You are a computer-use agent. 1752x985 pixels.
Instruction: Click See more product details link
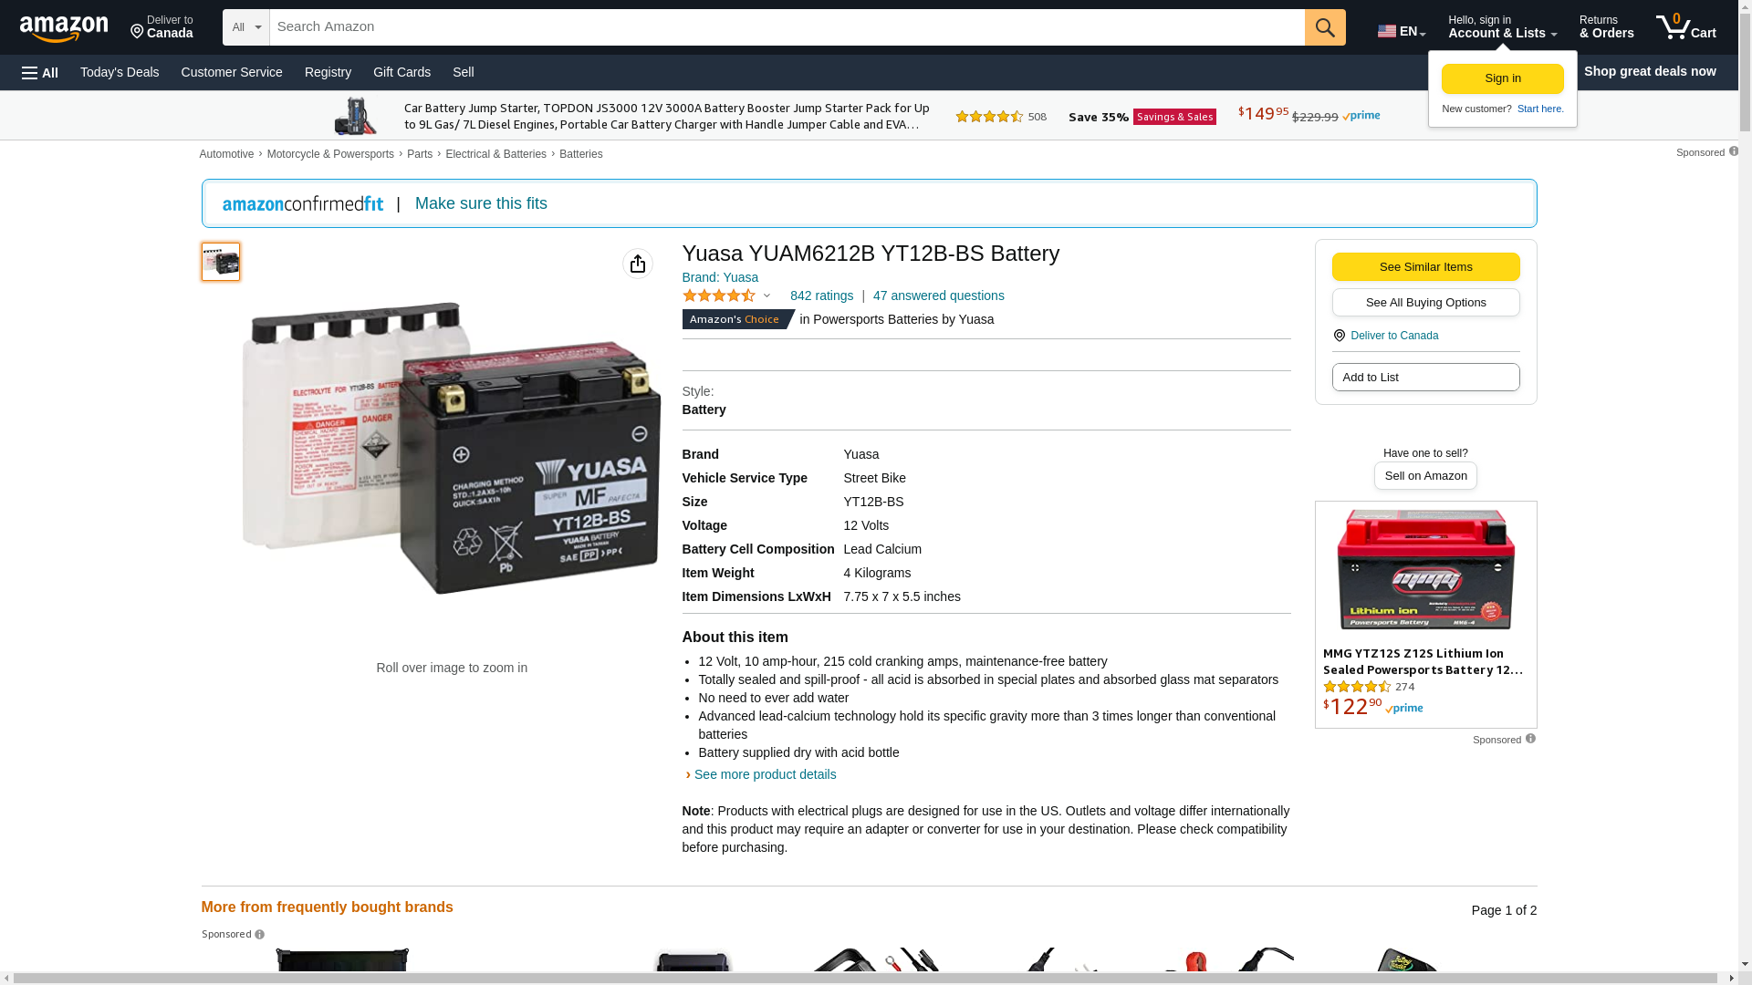[x=765, y=774]
